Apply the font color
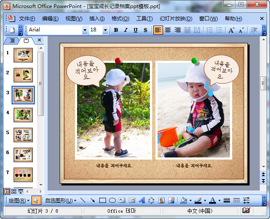The width and height of the screenshot is (270, 219). tap(213, 200)
